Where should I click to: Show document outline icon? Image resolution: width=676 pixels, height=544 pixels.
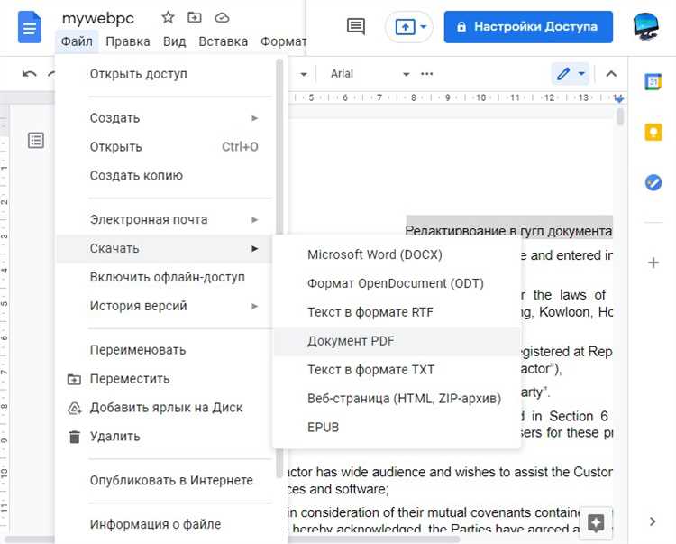36,140
